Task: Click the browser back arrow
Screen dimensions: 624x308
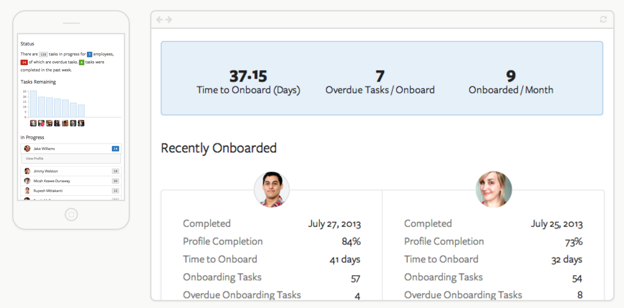Action: point(160,20)
